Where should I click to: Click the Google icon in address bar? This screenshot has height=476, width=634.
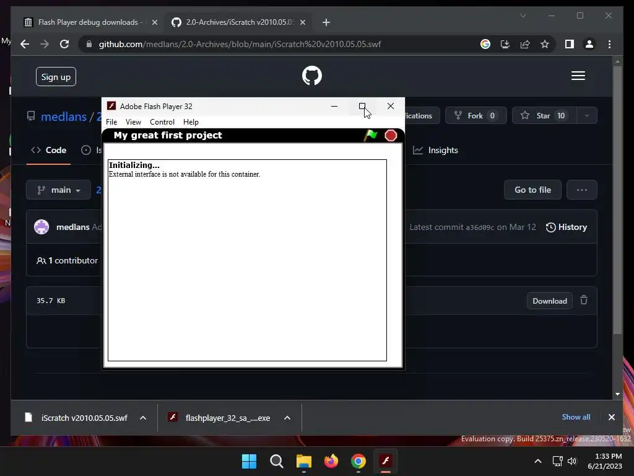pos(485,44)
